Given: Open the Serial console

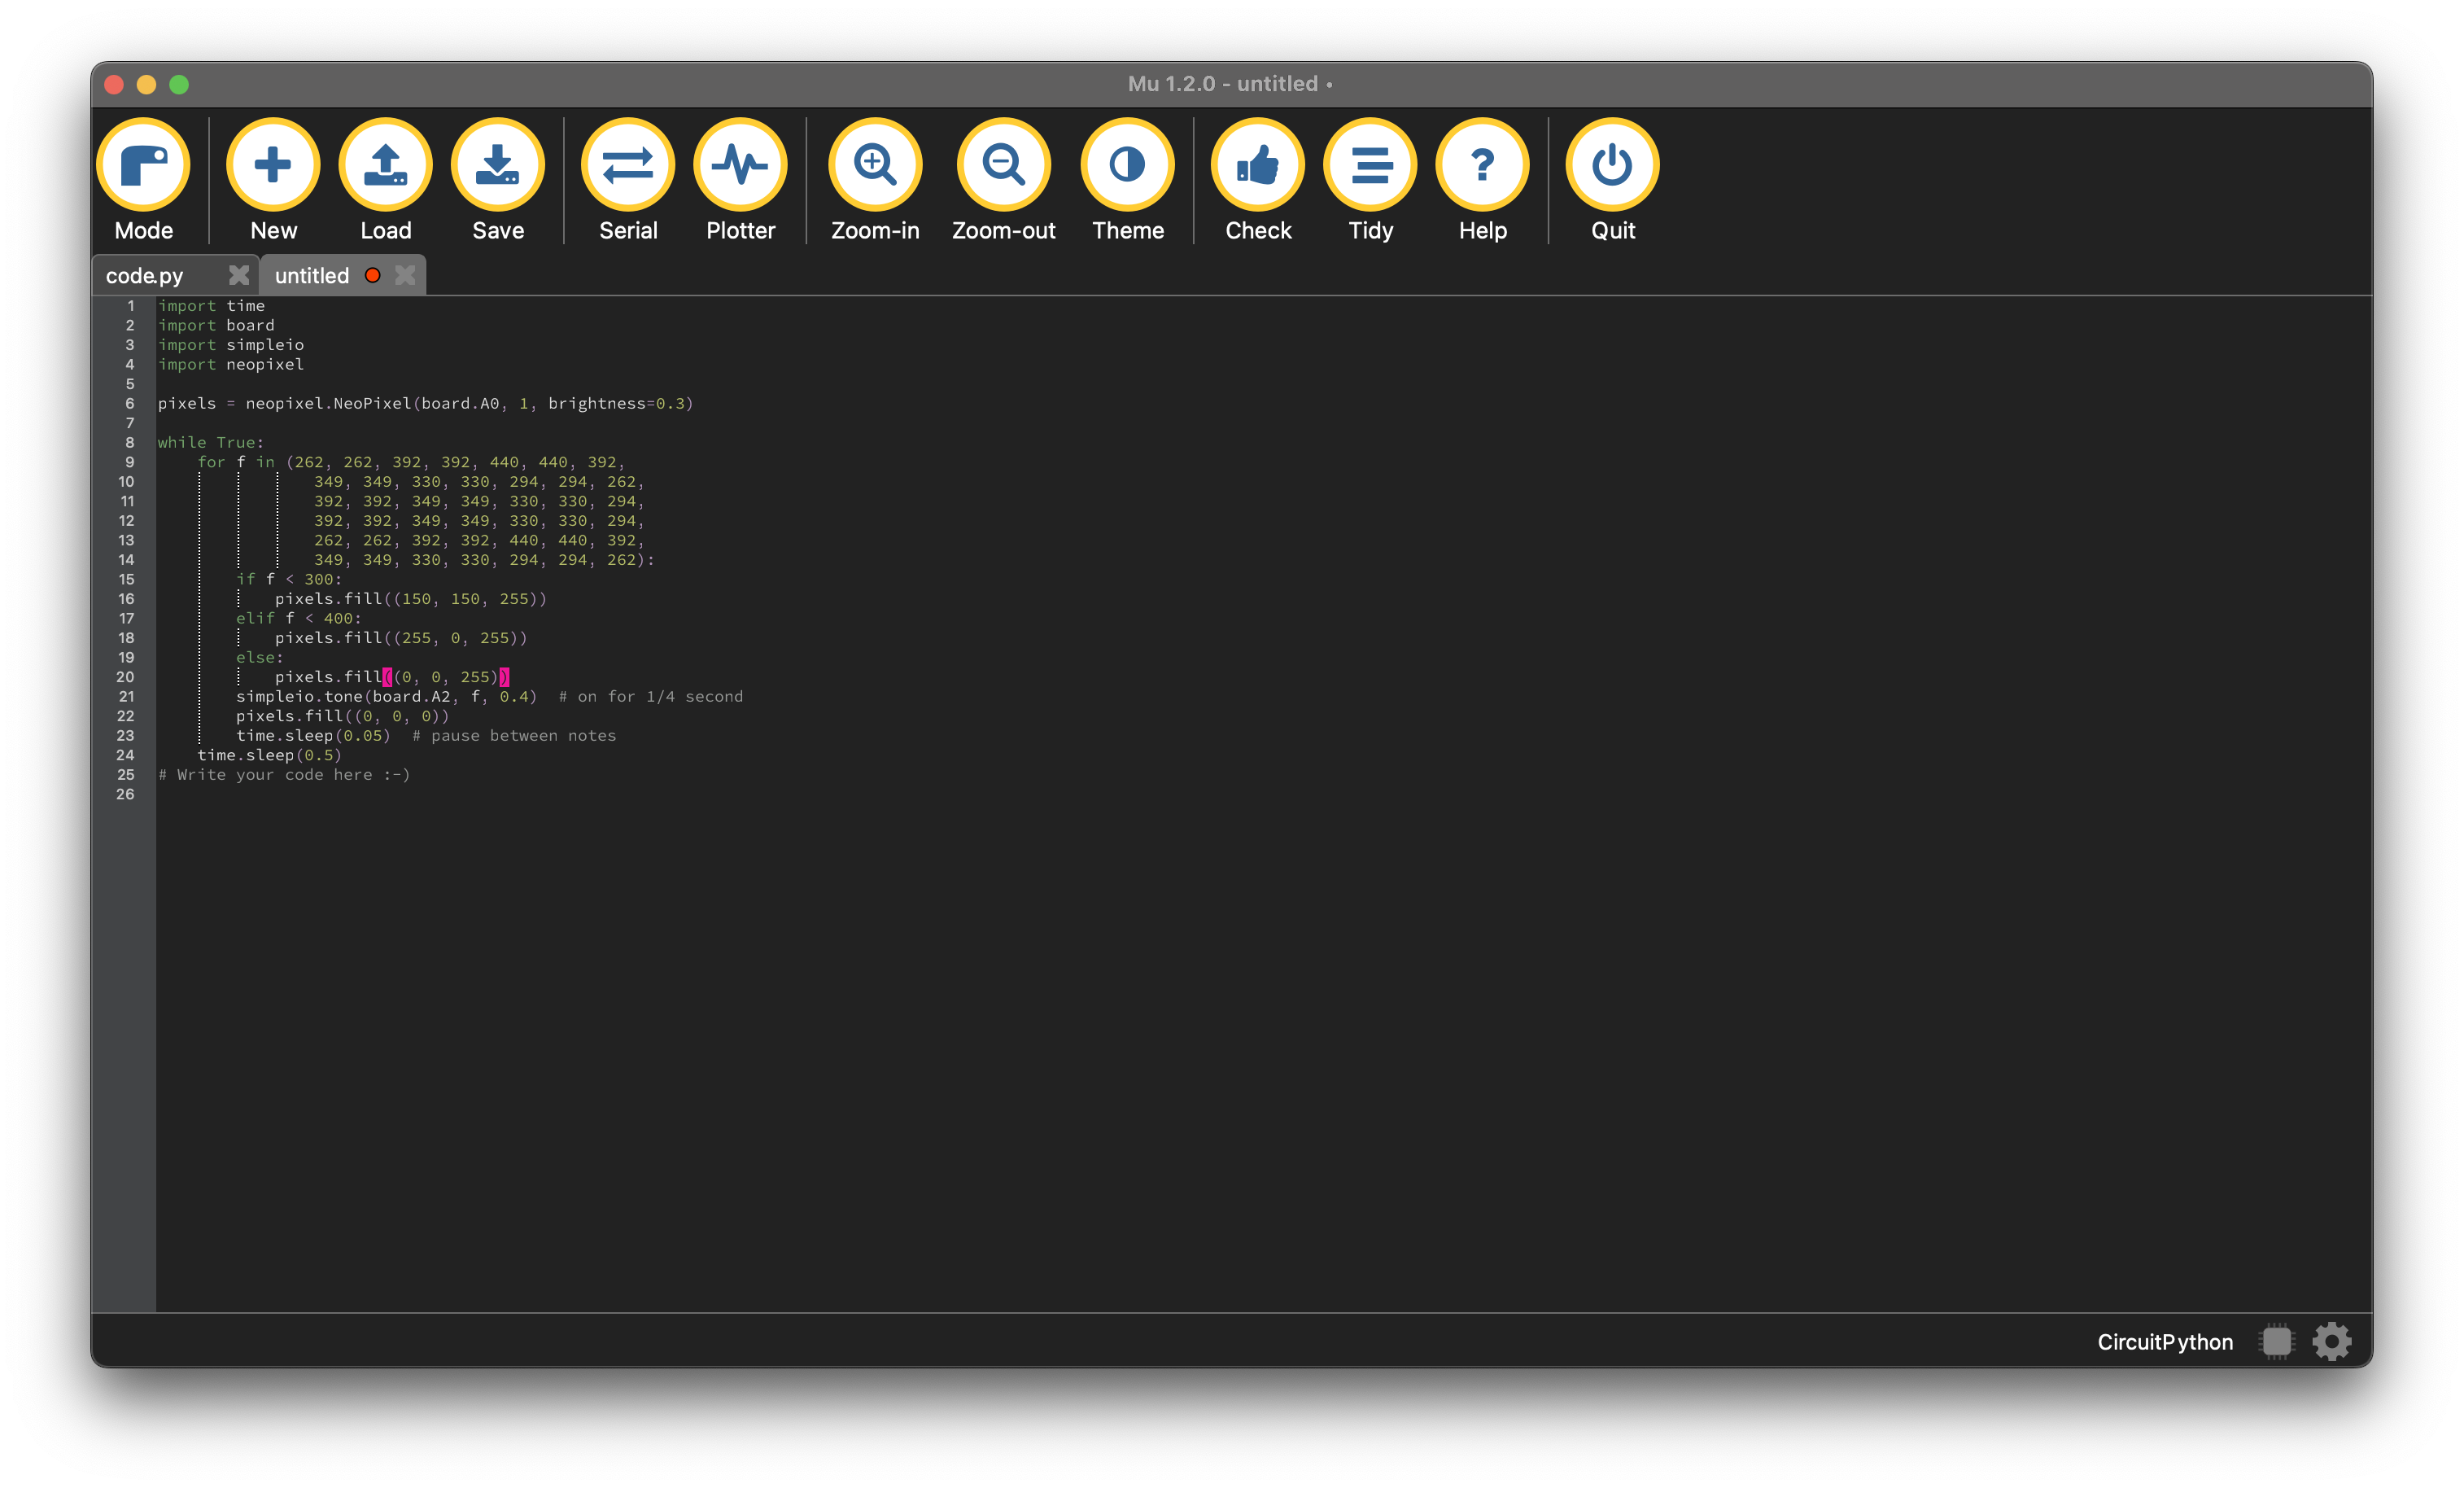Looking at the screenshot, I should (628, 166).
